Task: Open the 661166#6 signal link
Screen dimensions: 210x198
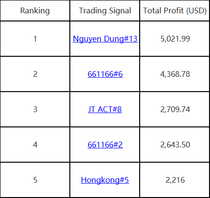Action: [x=105, y=74]
